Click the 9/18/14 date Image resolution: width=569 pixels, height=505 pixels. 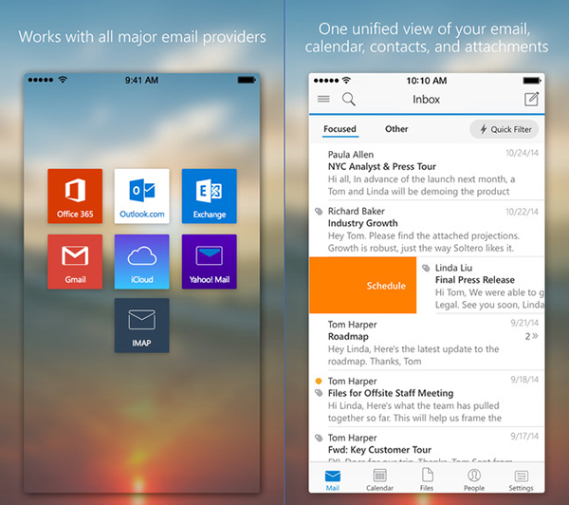pyautogui.click(x=524, y=380)
